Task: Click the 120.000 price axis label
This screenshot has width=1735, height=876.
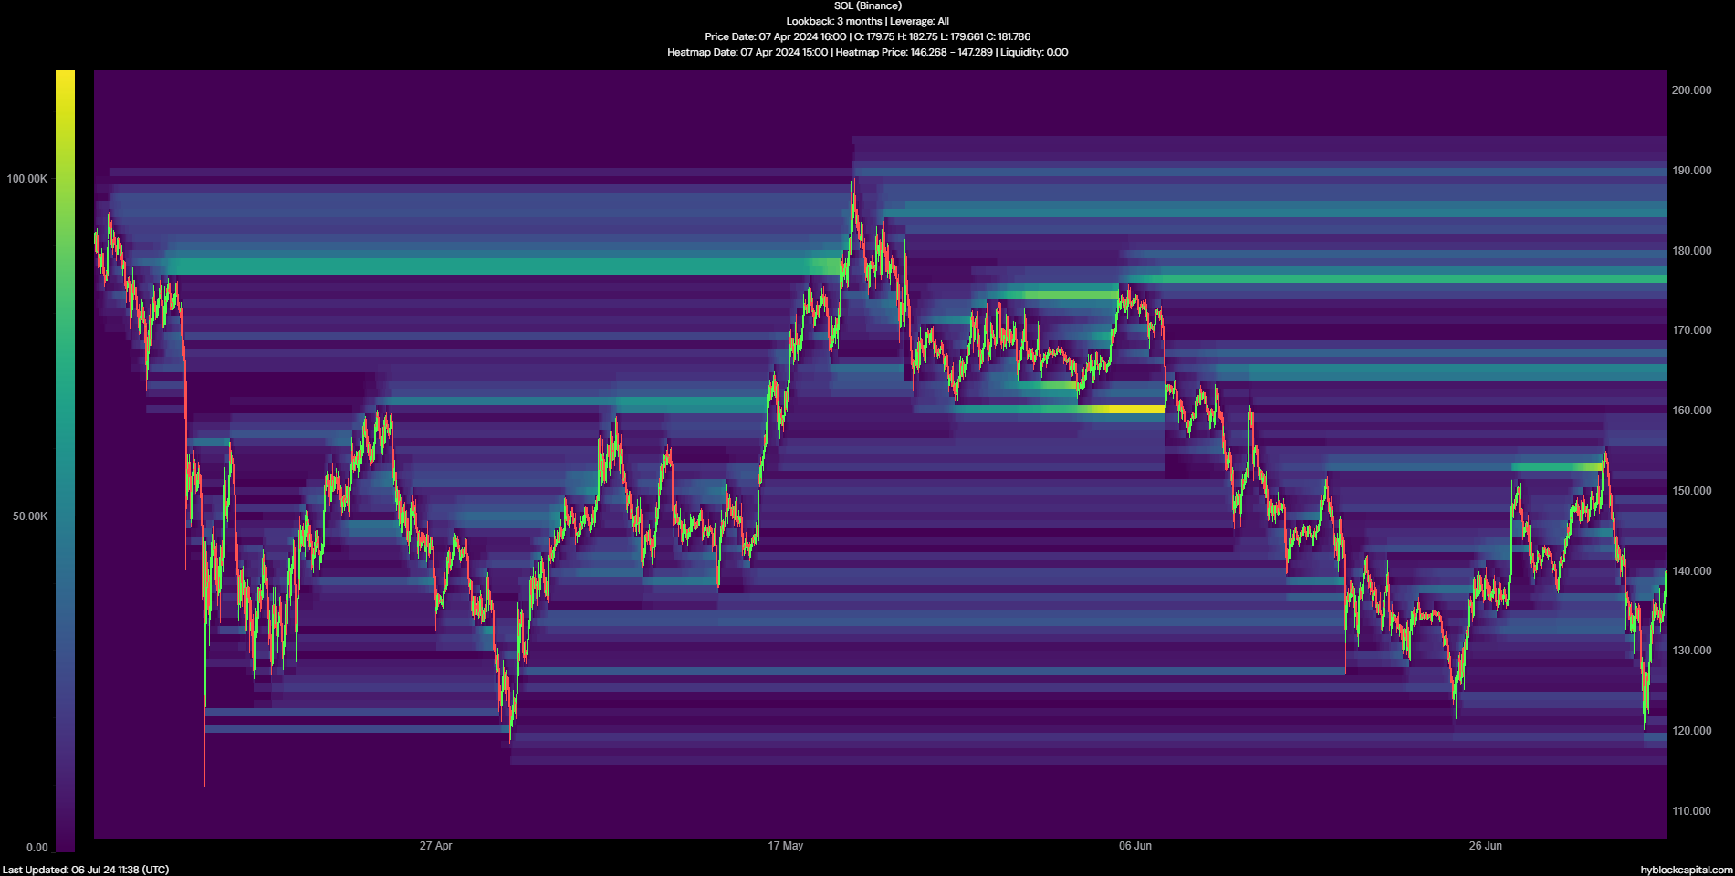Action: [1691, 731]
